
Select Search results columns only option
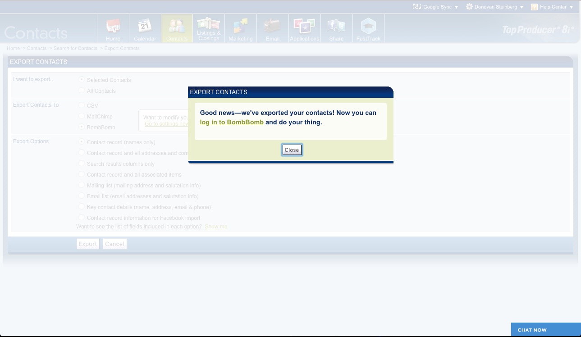click(x=82, y=164)
